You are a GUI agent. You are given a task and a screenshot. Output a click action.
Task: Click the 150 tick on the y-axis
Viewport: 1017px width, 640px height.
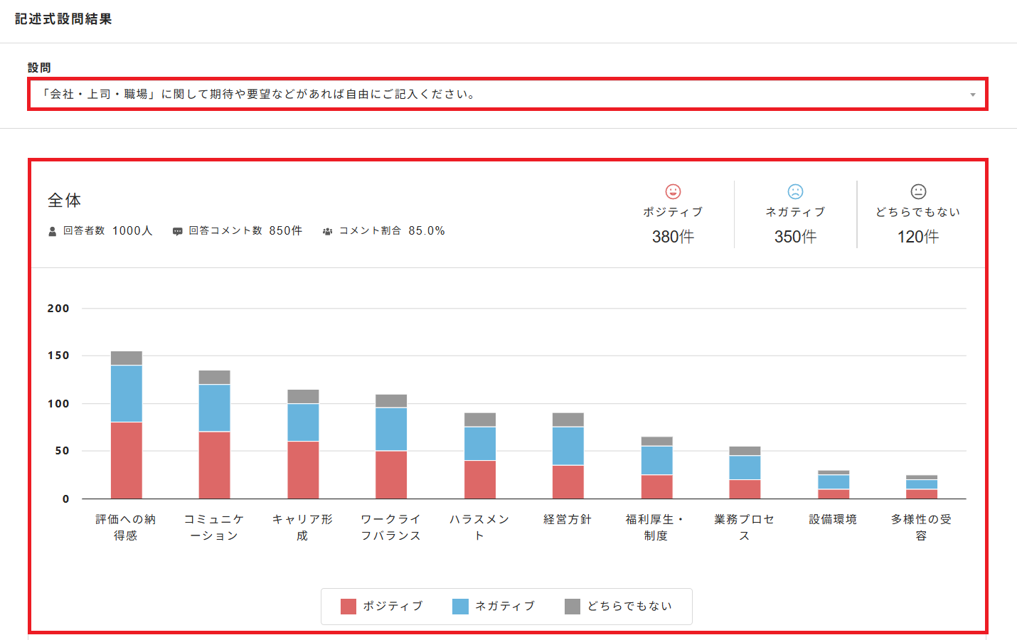click(x=58, y=356)
